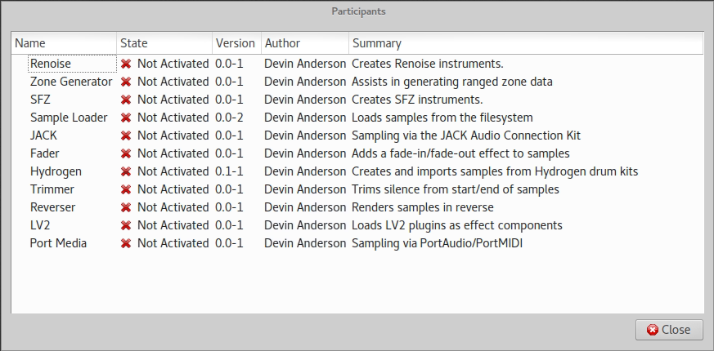Click the Version column header
The image size is (714, 351).
coord(236,43)
